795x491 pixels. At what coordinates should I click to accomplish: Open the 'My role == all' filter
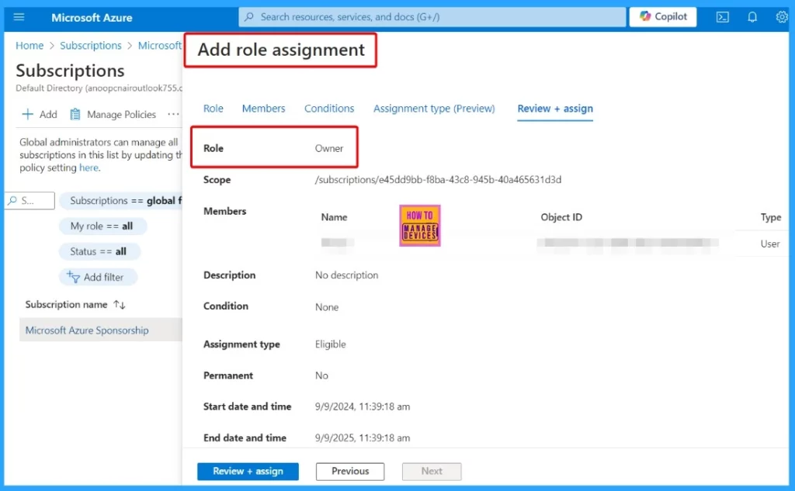point(102,226)
